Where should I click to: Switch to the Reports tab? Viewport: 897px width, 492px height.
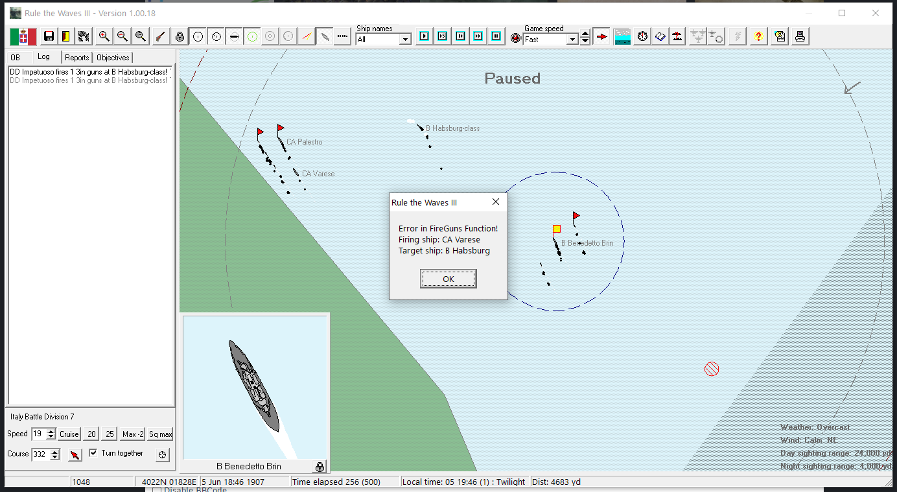point(77,58)
